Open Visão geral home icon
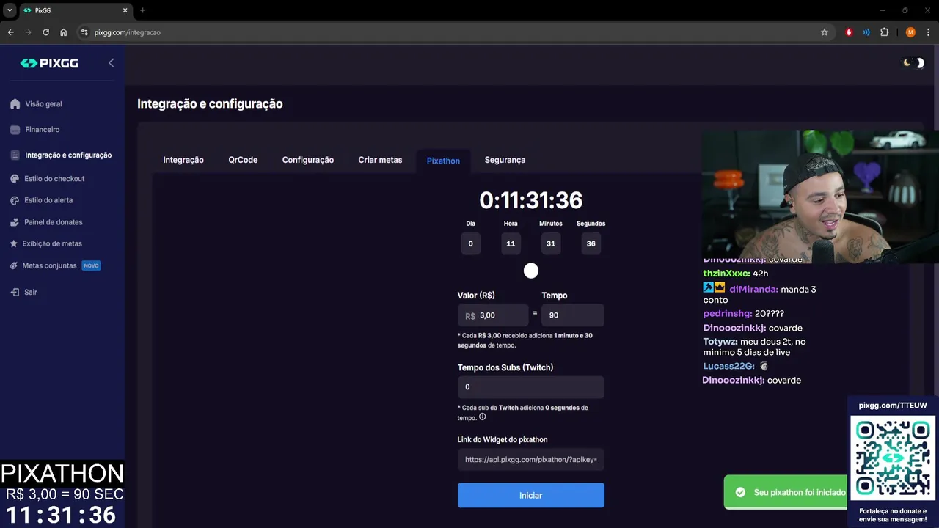939x528 pixels. click(x=15, y=104)
